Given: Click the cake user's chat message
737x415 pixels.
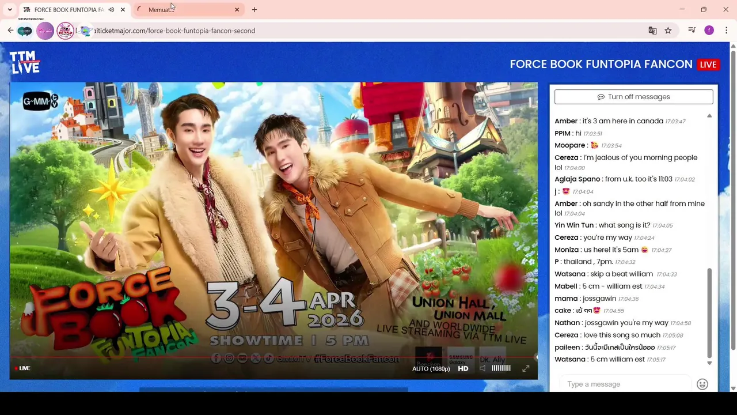Looking at the screenshot, I should tap(589, 311).
